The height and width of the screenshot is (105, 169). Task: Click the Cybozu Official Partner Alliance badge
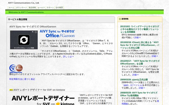click(16, 69)
